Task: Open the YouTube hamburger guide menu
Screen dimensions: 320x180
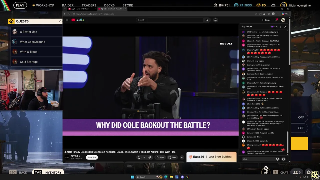Action: pyautogui.click(x=67, y=20)
